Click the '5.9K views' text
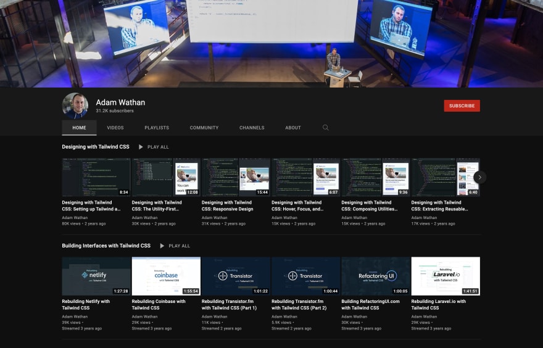 pos(282,322)
